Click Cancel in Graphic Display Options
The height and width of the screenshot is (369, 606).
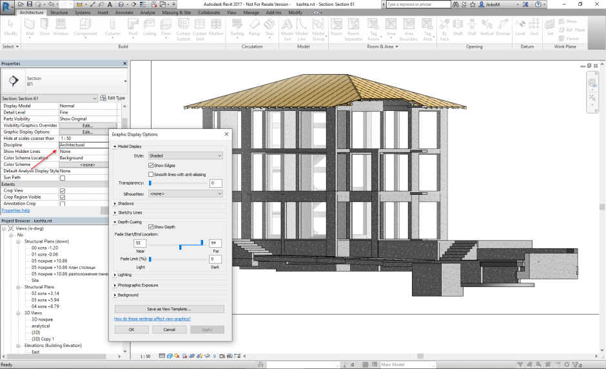[170, 330]
